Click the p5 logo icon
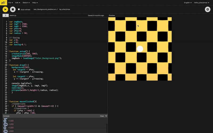The image size is (213, 133). pyautogui.click(x=3, y=3)
